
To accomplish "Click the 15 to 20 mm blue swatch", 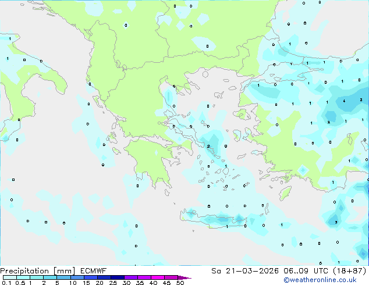I will point(91,277).
